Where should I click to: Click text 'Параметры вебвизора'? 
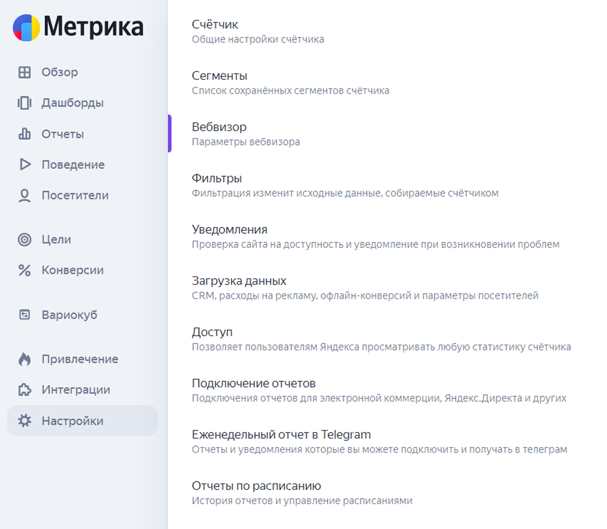(246, 142)
